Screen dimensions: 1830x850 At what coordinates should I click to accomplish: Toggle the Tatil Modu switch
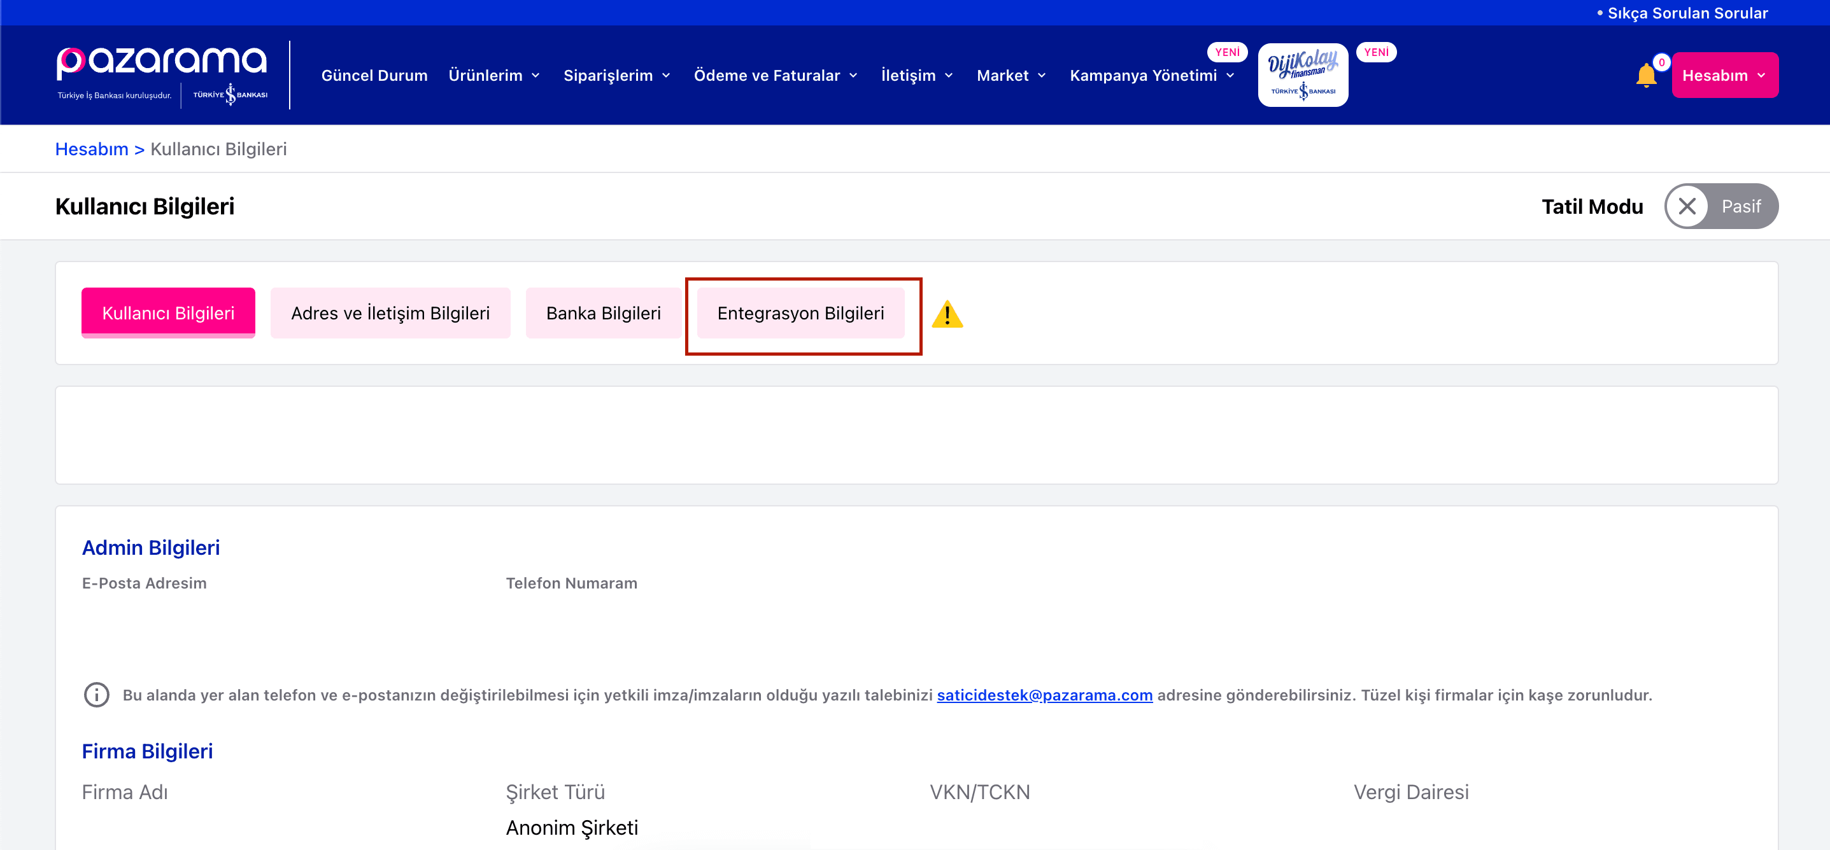[x=1720, y=207]
